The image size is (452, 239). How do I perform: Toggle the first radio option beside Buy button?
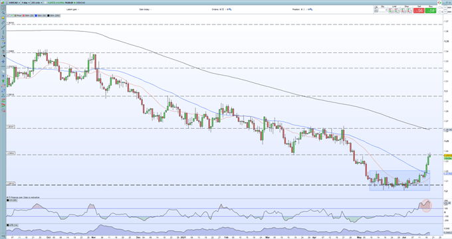440,8
